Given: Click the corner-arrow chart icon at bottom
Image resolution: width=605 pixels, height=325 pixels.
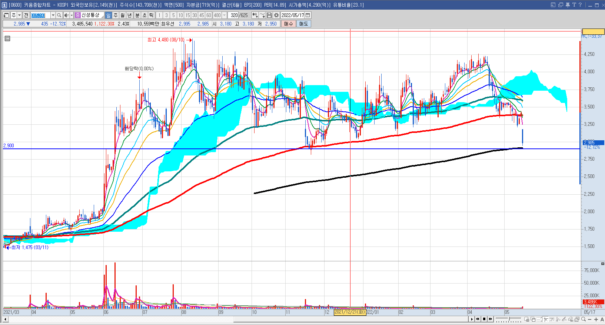Looking at the screenshot, I should coord(546,319).
